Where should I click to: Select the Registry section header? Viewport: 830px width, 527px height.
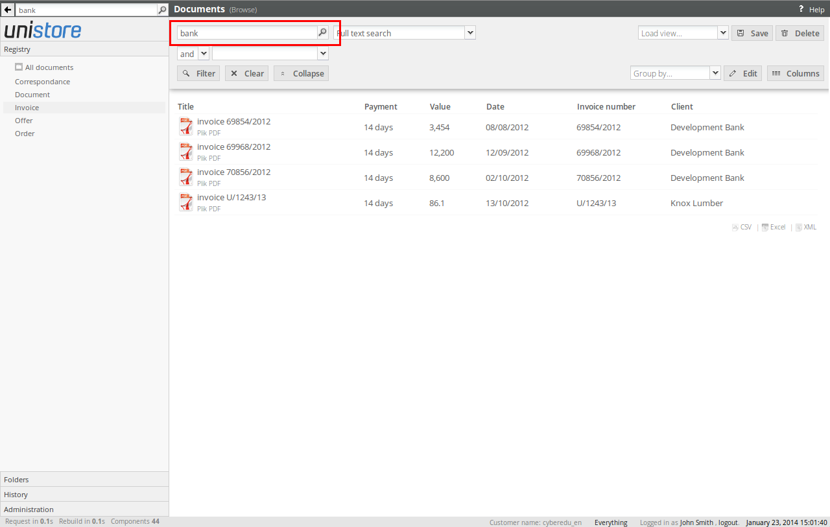[84, 49]
